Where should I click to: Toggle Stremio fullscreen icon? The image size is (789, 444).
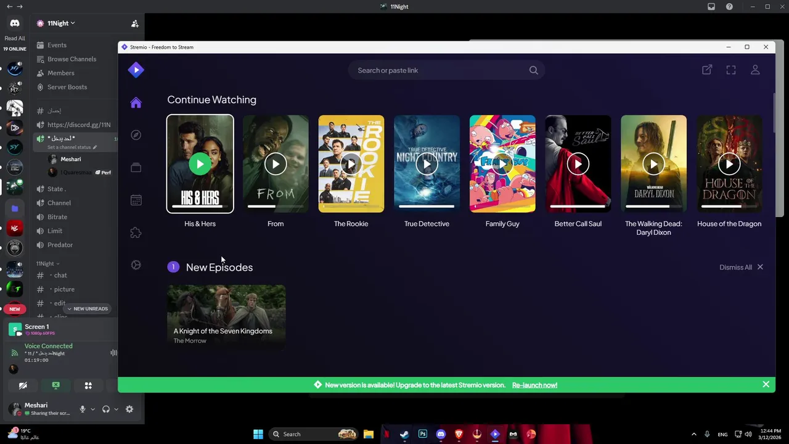point(731,70)
